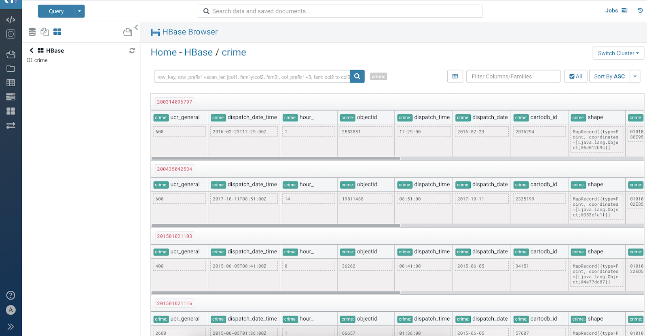Select the blue HBase apps icon in panel
Image resolution: width=647 pixels, height=336 pixels.
tap(57, 32)
